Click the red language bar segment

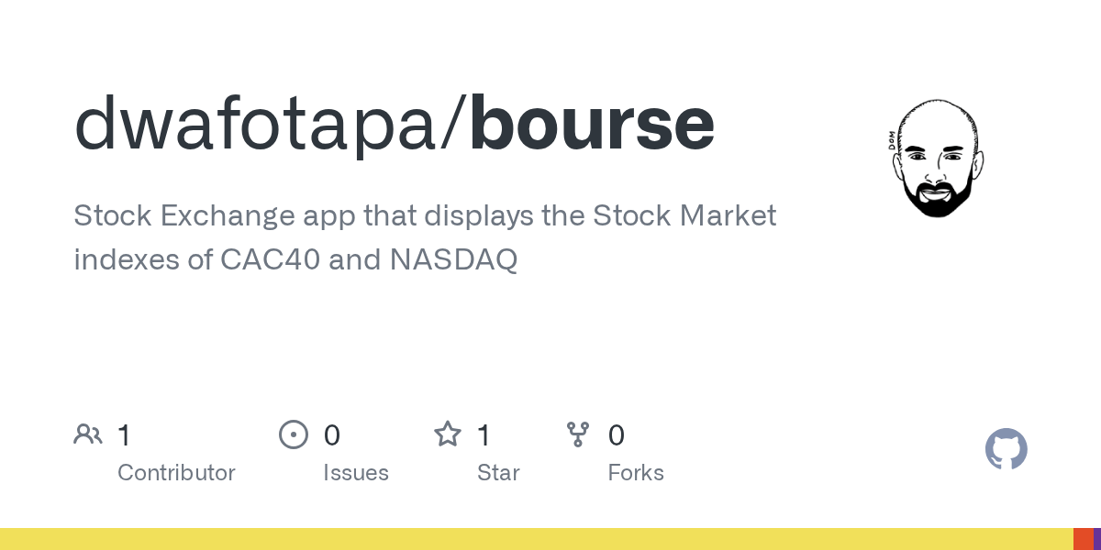(1083, 539)
